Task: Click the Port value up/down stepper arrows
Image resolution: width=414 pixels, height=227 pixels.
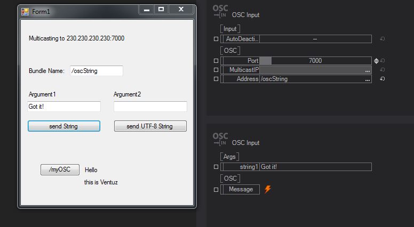Action: tap(376, 61)
